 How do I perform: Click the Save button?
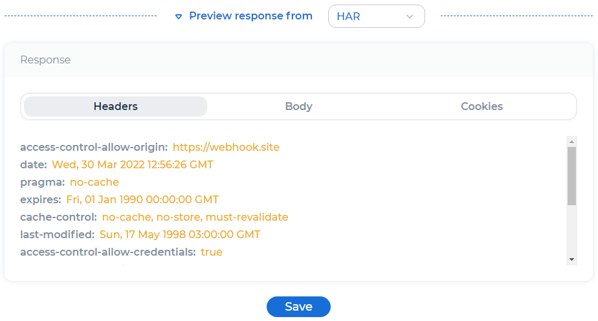(x=298, y=307)
